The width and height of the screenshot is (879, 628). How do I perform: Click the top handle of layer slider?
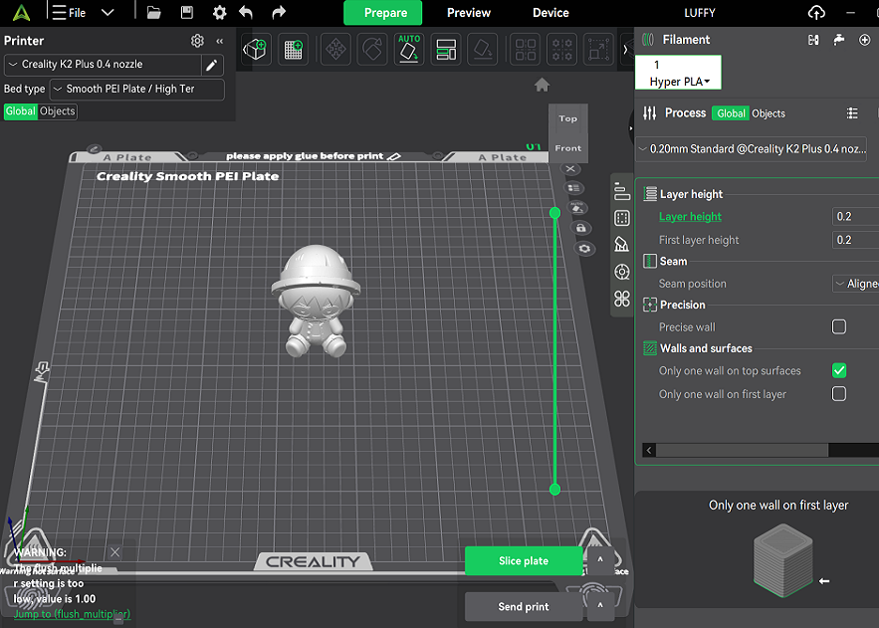click(554, 213)
